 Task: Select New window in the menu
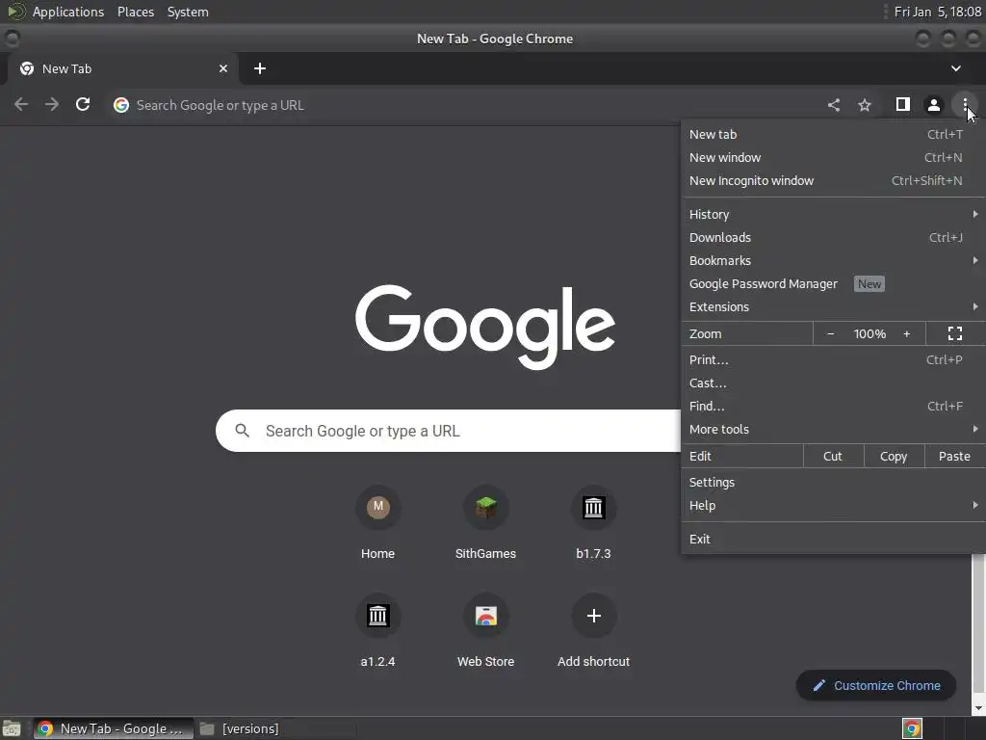pyautogui.click(x=833, y=157)
